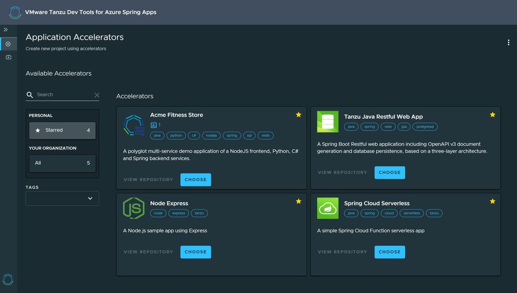Click the Spring Cloud Serverless title

coord(377,204)
